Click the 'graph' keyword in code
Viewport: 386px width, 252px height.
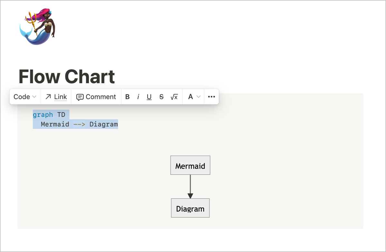coord(43,115)
